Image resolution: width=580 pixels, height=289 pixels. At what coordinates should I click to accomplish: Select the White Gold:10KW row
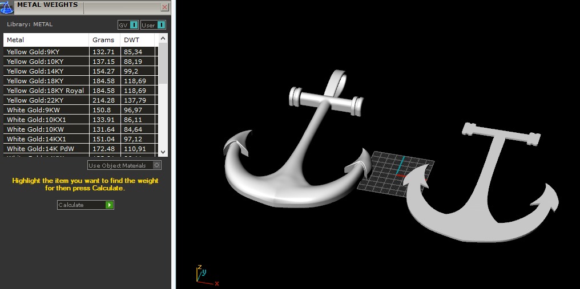point(80,129)
